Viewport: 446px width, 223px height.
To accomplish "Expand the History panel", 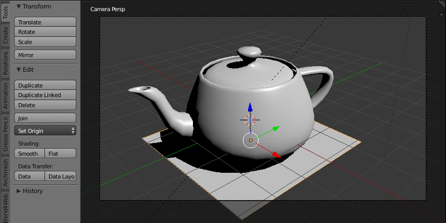I will [18, 191].
